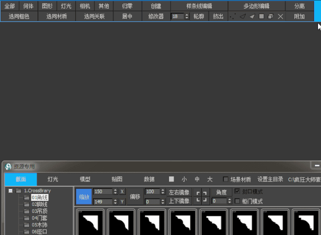Viewport: 321px width, 235px height.
Task: Select the bottom-right corner alignment icon
Action: click(x=205, y=200)
